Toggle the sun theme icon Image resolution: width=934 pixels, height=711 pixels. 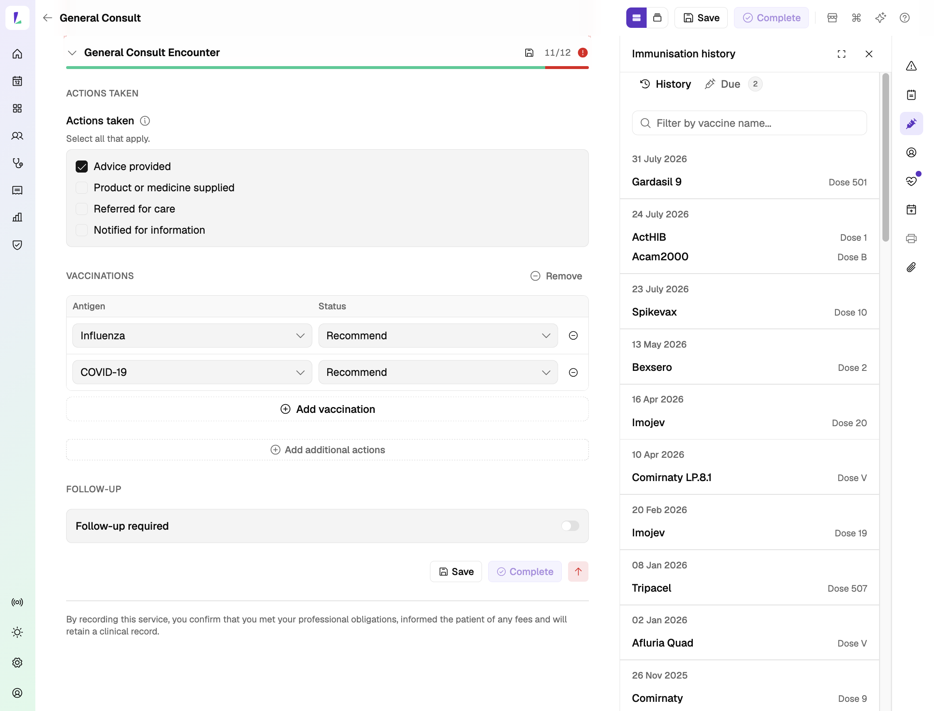(x=17, y=632)
